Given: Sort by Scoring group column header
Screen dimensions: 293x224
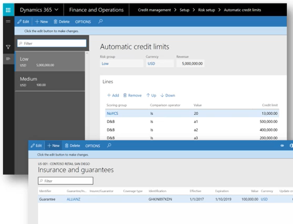Looking at the screenshot, I should (117, 105).
